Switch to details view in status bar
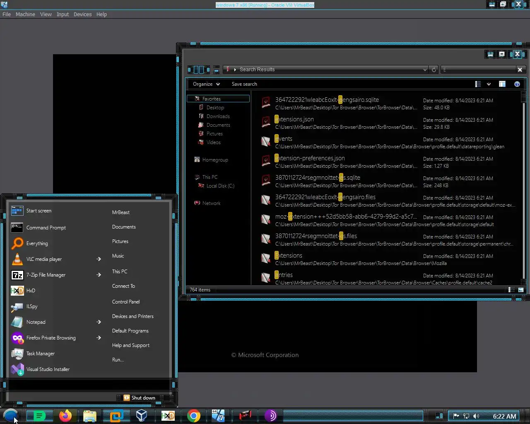The image size is (530, 424). 512,290
